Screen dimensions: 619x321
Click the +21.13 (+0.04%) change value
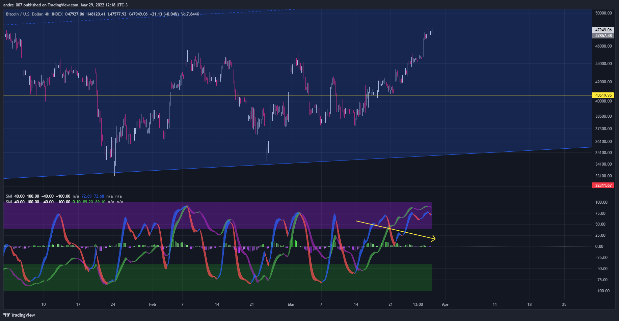click(164, 14)
